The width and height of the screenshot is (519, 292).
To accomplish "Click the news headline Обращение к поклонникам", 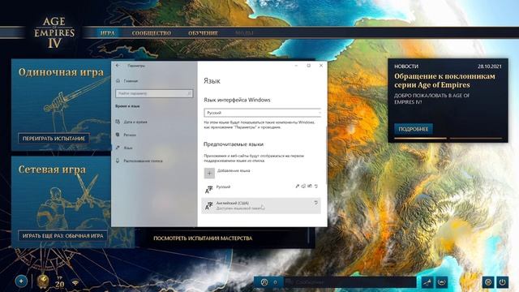I will coord(444,80).
